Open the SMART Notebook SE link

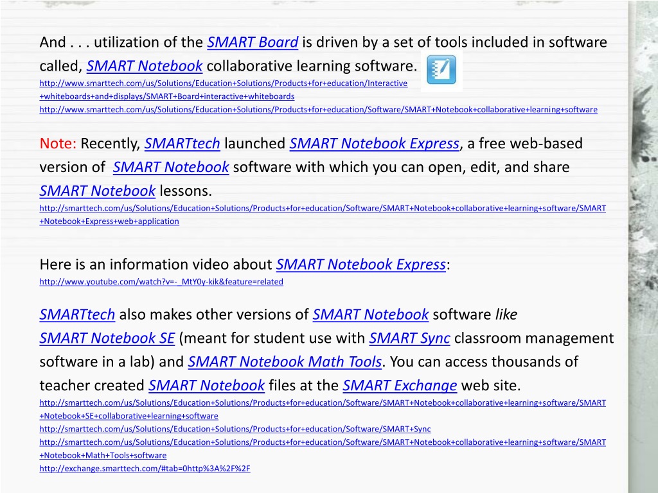pyautogui.click(x=107, y=338)
